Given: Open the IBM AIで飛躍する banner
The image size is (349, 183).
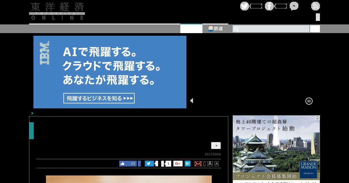Looking at the screenshot, I should point(110,72).
